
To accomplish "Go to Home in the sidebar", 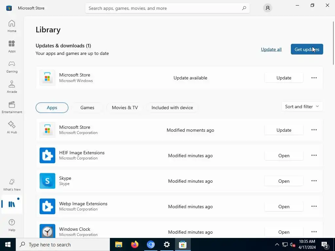I will (12, 26).
